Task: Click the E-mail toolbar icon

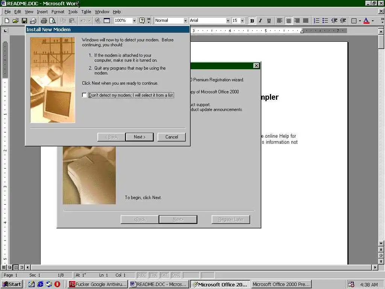Action: [x=33, y=21]
